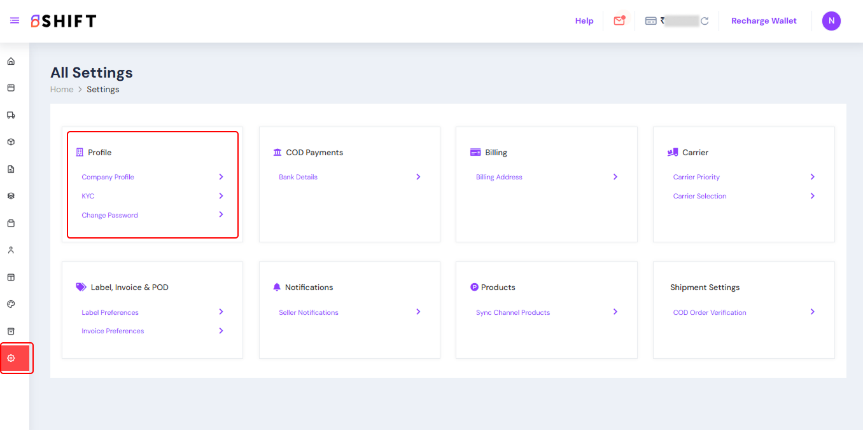Click the chevron next to Bank Details
Screen dimensions: 863x430
point(418,177)
